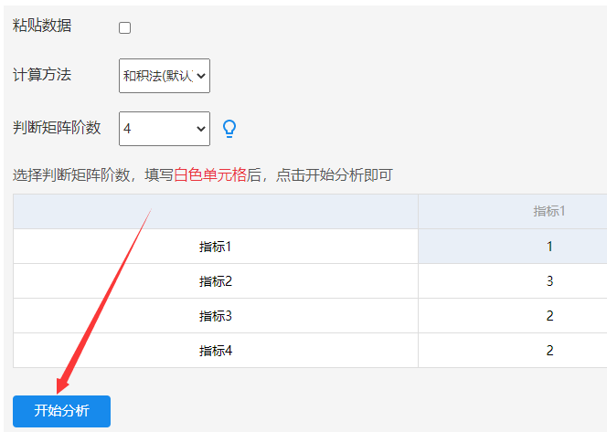The image size is (607, 432).
Task: Click the lightbulb hint icon
Action: coord(229,129)
